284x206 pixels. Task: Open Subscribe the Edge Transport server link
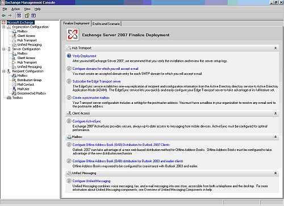[97, 81]
